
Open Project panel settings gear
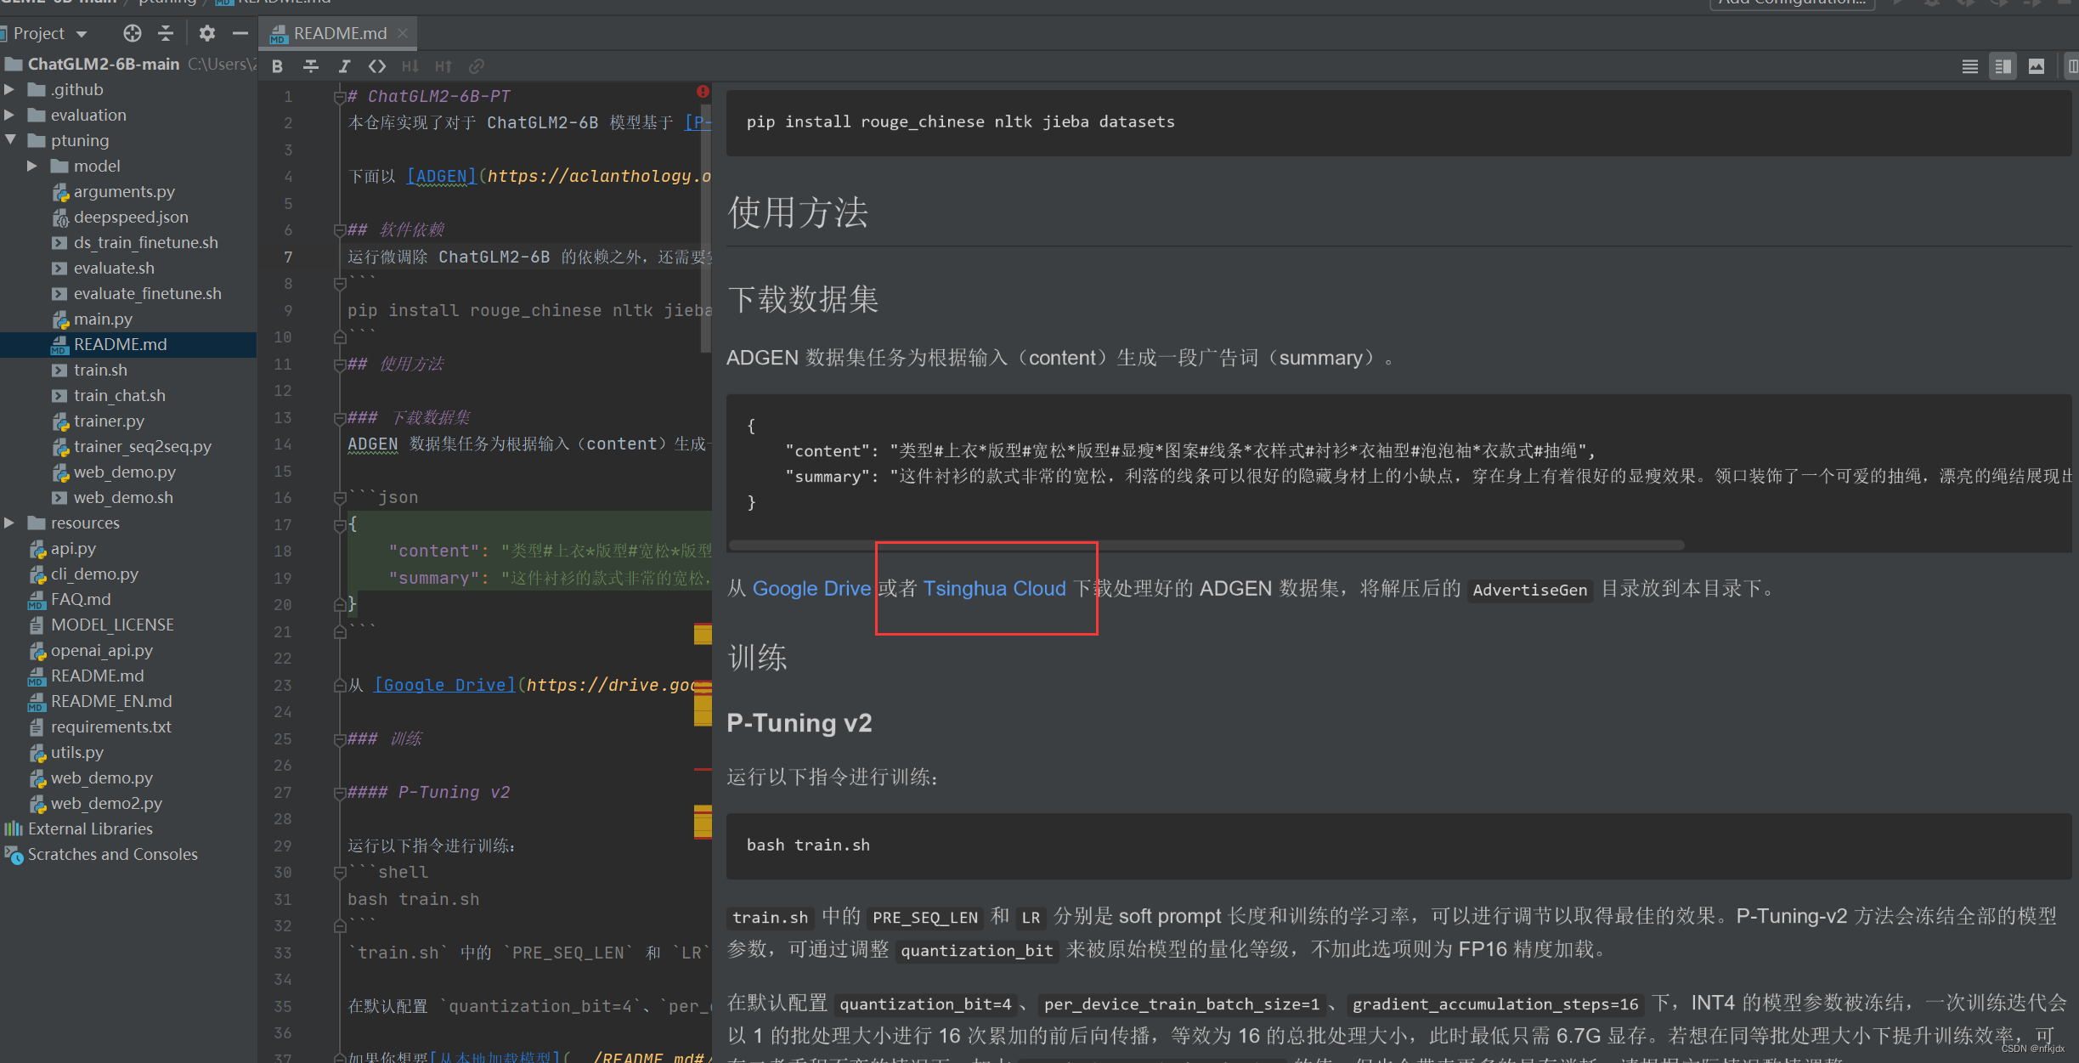206,33
